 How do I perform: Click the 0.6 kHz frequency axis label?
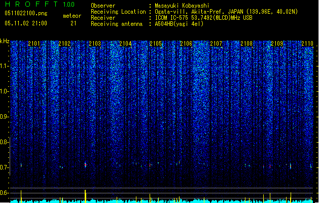point(5,193)
